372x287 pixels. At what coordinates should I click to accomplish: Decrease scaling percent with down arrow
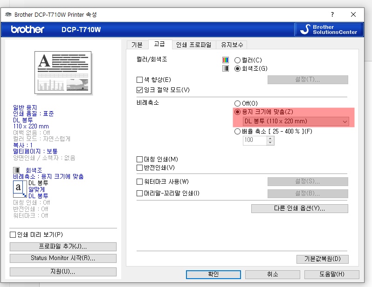270,142
